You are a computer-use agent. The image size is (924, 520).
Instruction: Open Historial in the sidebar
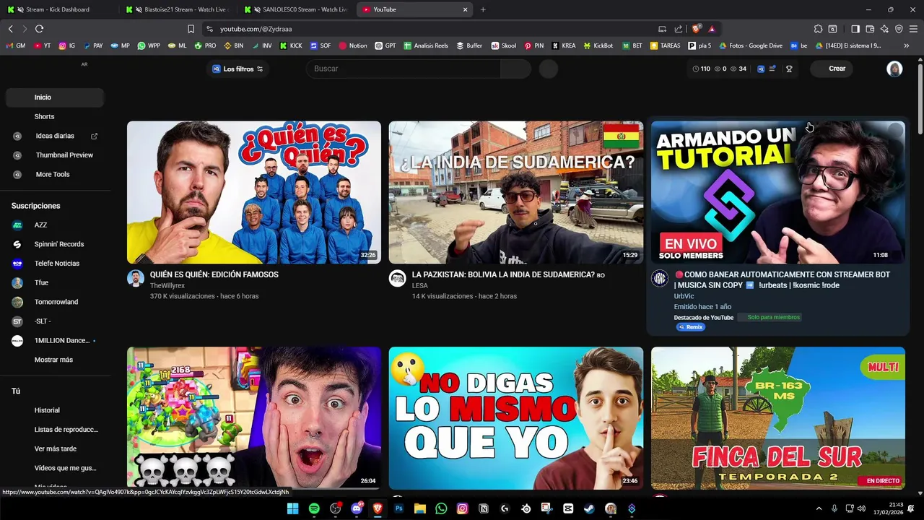tap(55, 410)
